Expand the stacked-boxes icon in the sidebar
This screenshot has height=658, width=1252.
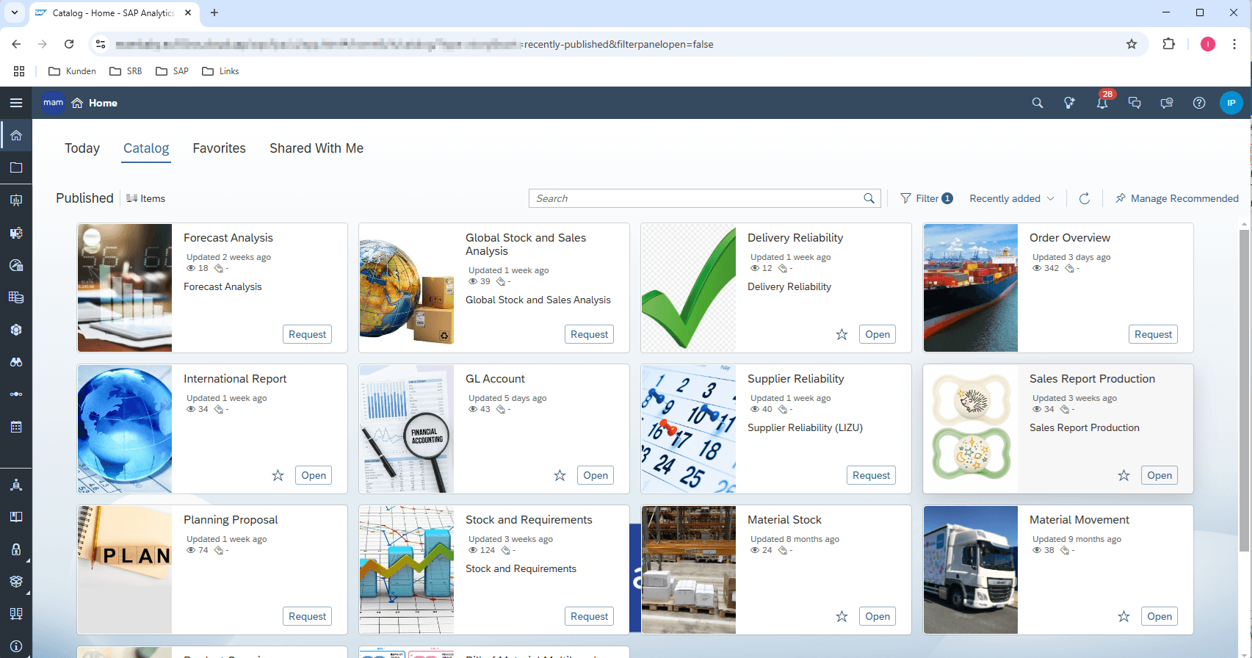tap(16, 582)
